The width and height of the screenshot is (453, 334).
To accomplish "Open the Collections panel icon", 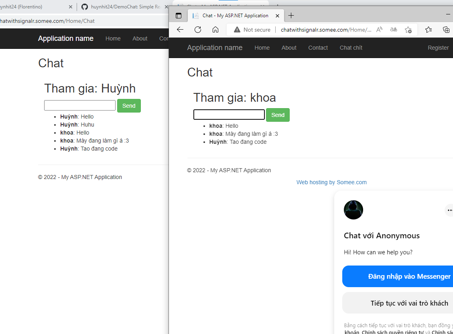I will pos(447,29).
